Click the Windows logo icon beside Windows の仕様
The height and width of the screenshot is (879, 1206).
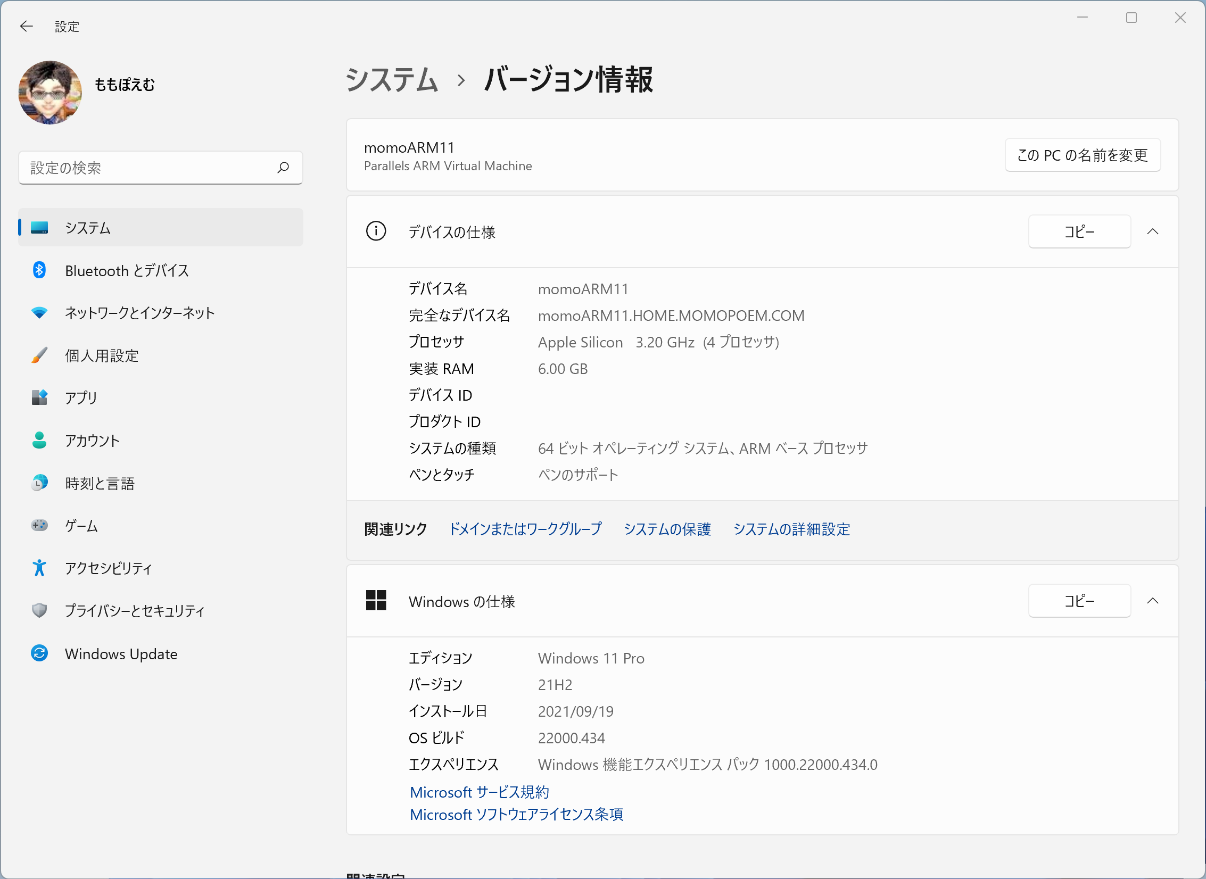click(x=376, y=600)
